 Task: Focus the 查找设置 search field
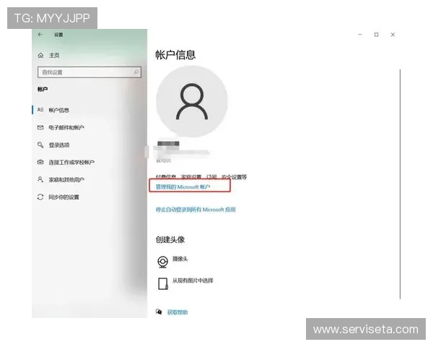click(89, 72)
